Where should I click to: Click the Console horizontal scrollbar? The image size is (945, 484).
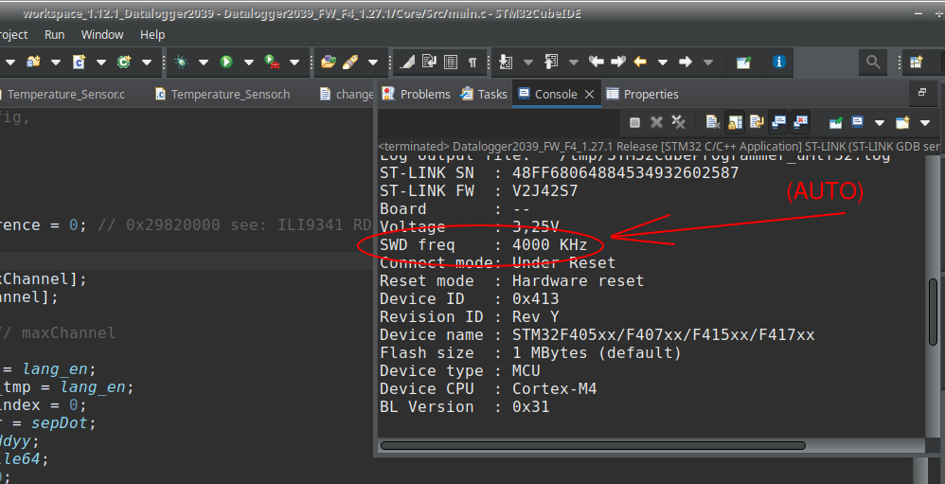593,445
